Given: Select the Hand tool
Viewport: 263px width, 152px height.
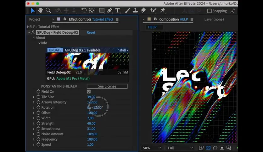Looking at the screenshot, I should 40,11.
